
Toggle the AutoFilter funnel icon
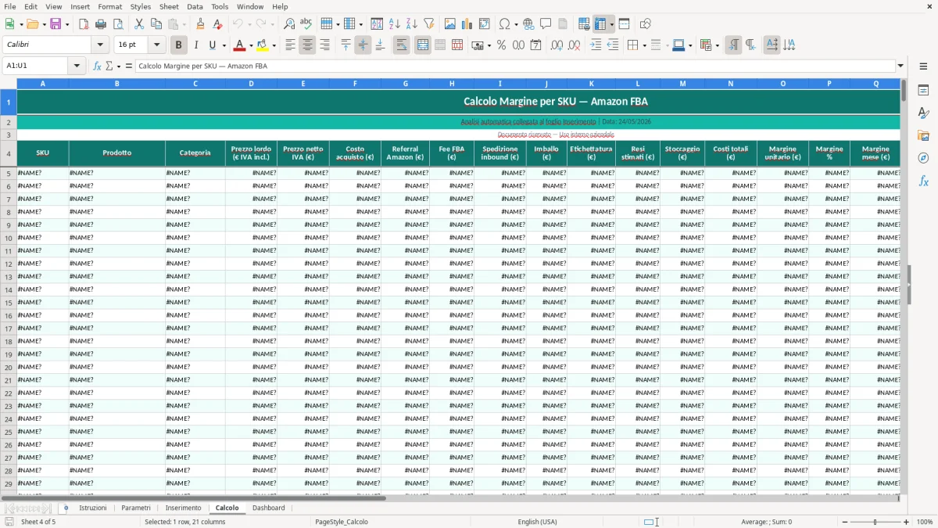coord(429,24)
